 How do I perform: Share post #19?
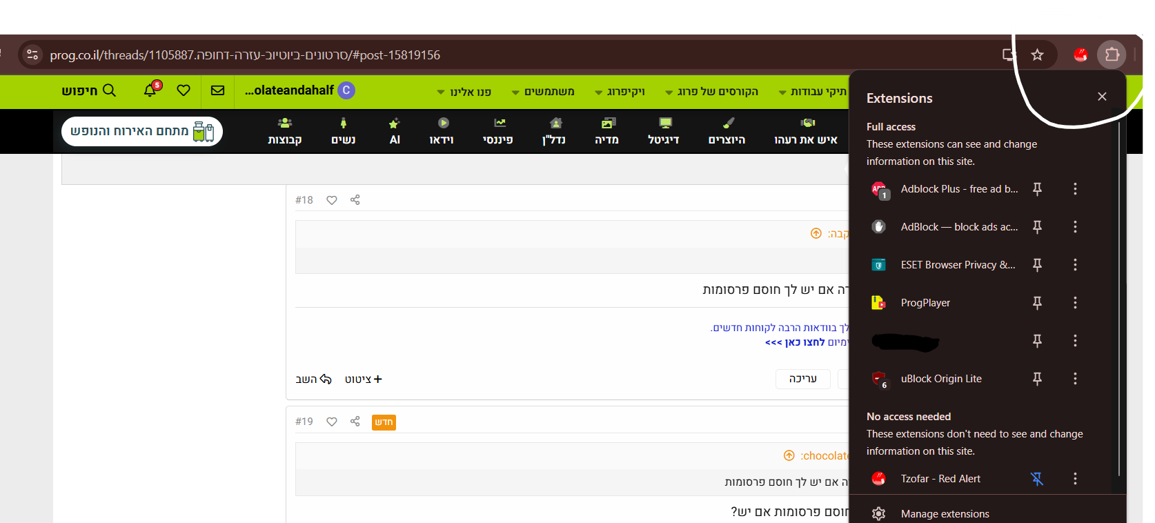355,422
